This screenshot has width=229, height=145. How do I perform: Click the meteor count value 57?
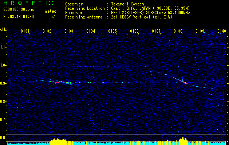[x=53, y=17]
